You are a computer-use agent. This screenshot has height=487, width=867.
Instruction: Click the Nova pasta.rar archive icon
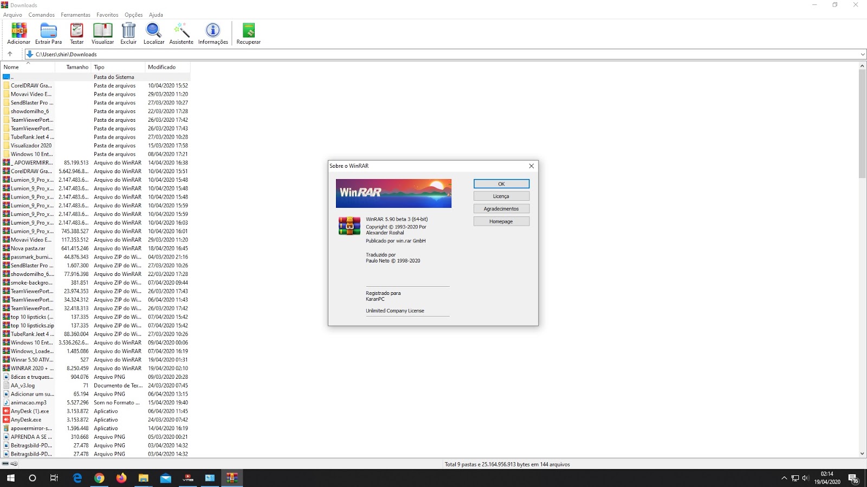7,248
